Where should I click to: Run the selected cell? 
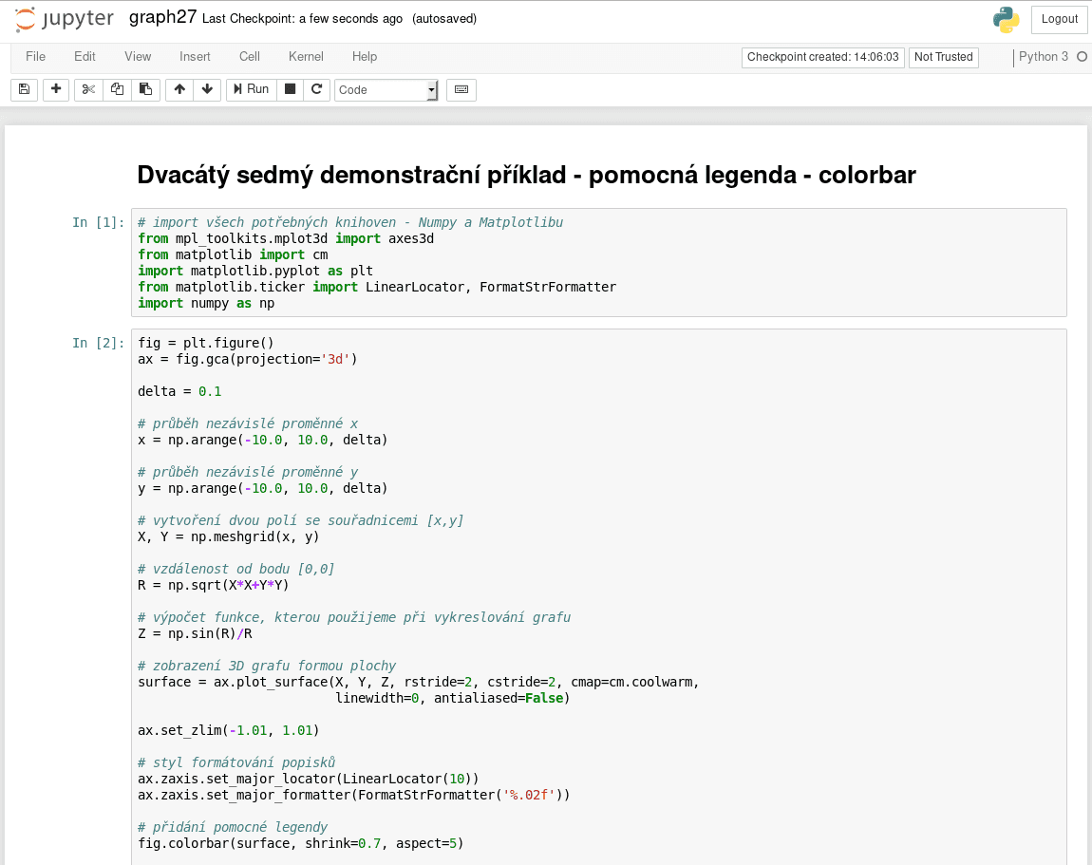pyautogui.click(x=252, y=89)
